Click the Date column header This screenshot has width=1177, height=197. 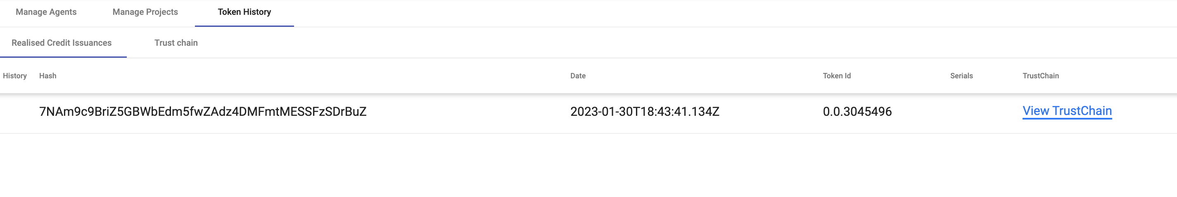pyautogui.click(x=577, y=76)
